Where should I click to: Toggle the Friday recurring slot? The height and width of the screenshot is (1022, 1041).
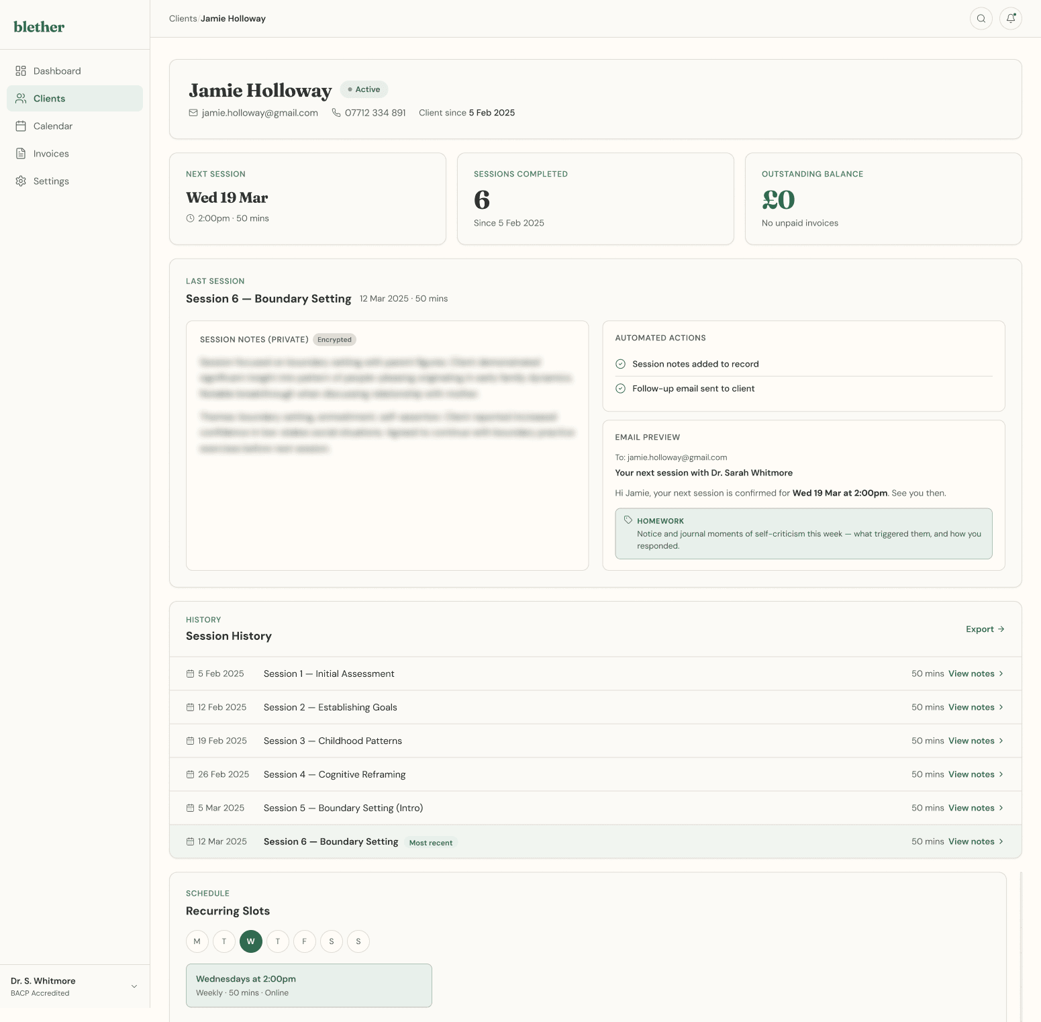point(304,941)
